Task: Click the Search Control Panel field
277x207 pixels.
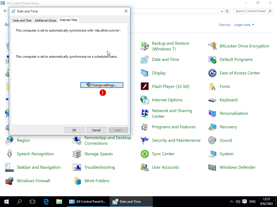Action: pos(250,11)
